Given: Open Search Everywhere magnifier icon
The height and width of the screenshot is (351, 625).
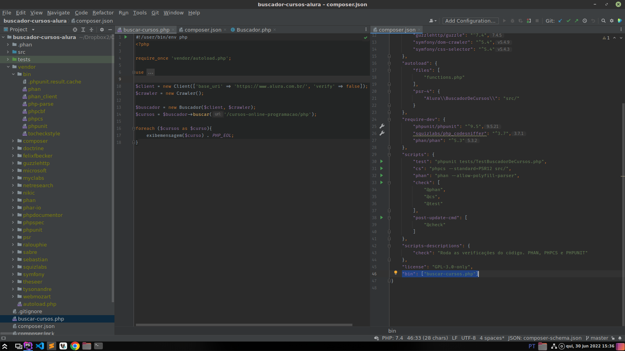Looking at the screenshot, I should (x=604, y=21).
